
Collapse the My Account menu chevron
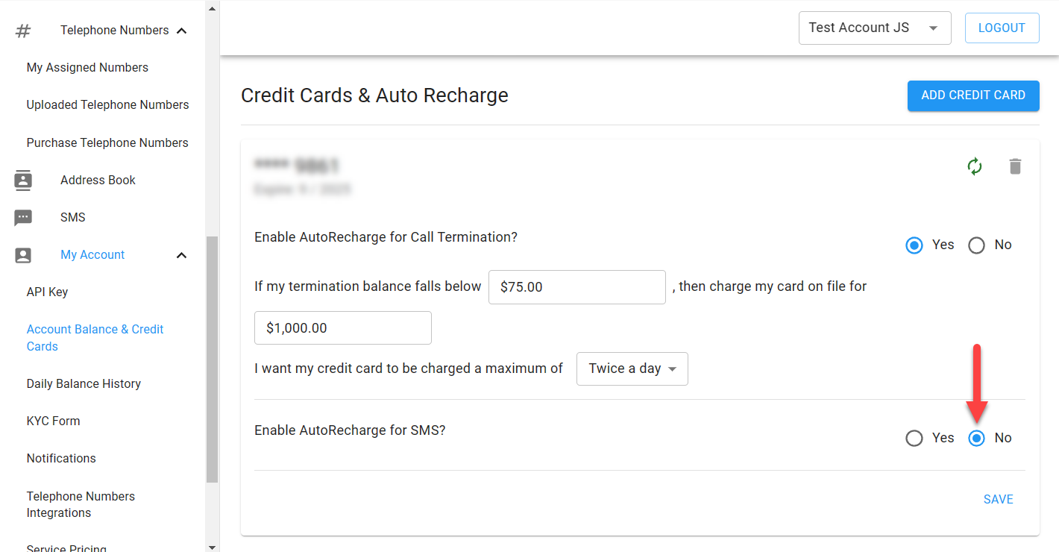pyautogui.click(x=181, y=255)
